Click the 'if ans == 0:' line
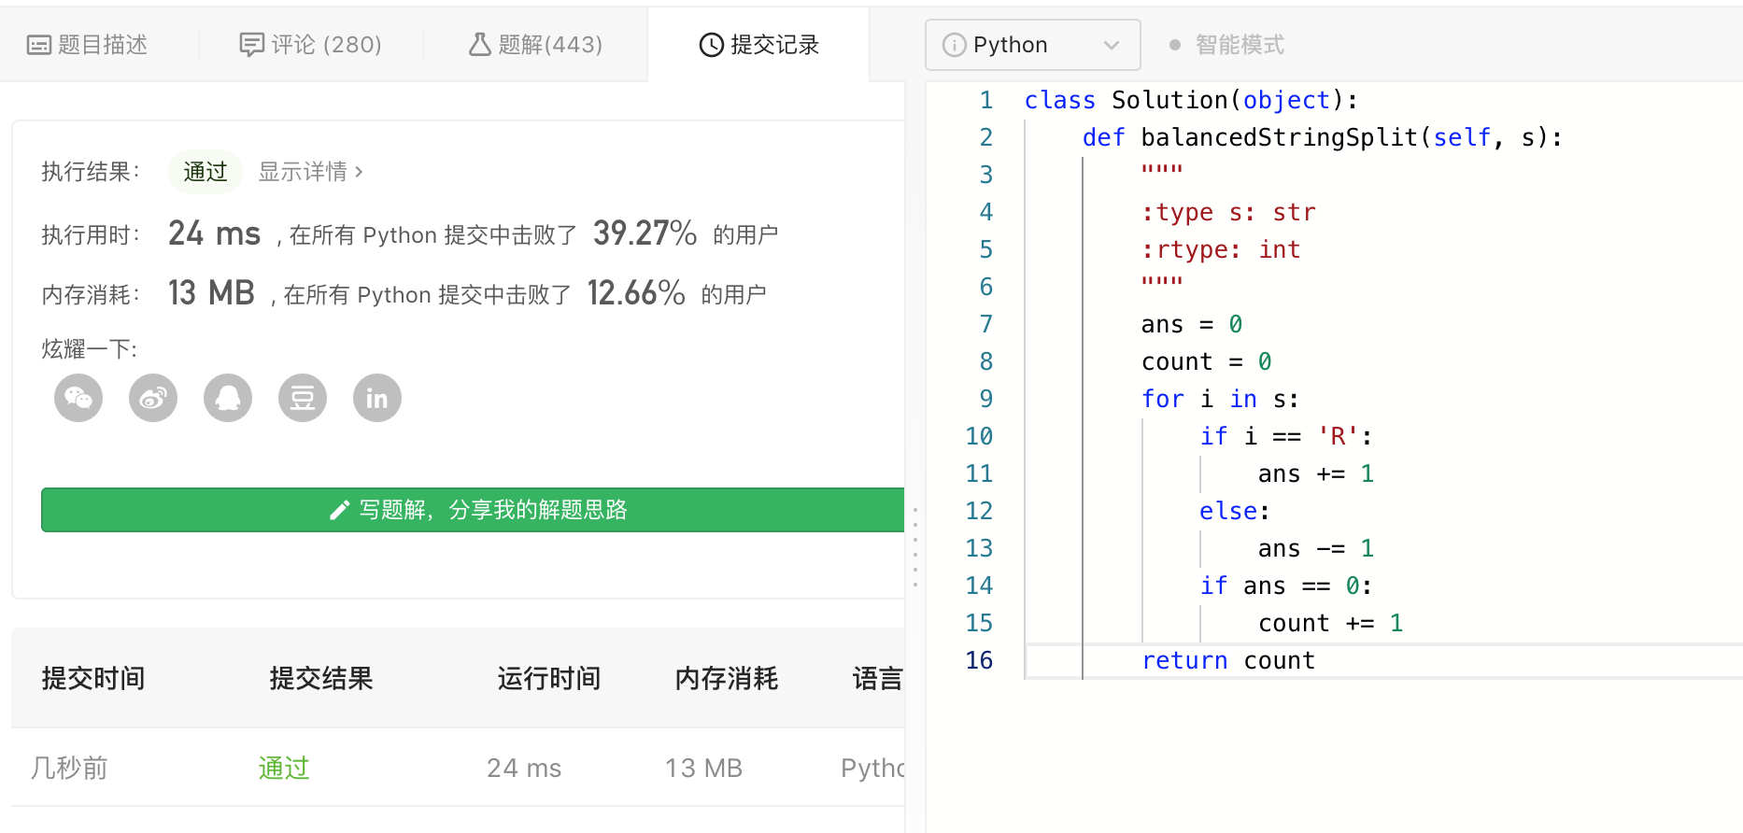This screenshot has width=1743, height=833. 1286,586
